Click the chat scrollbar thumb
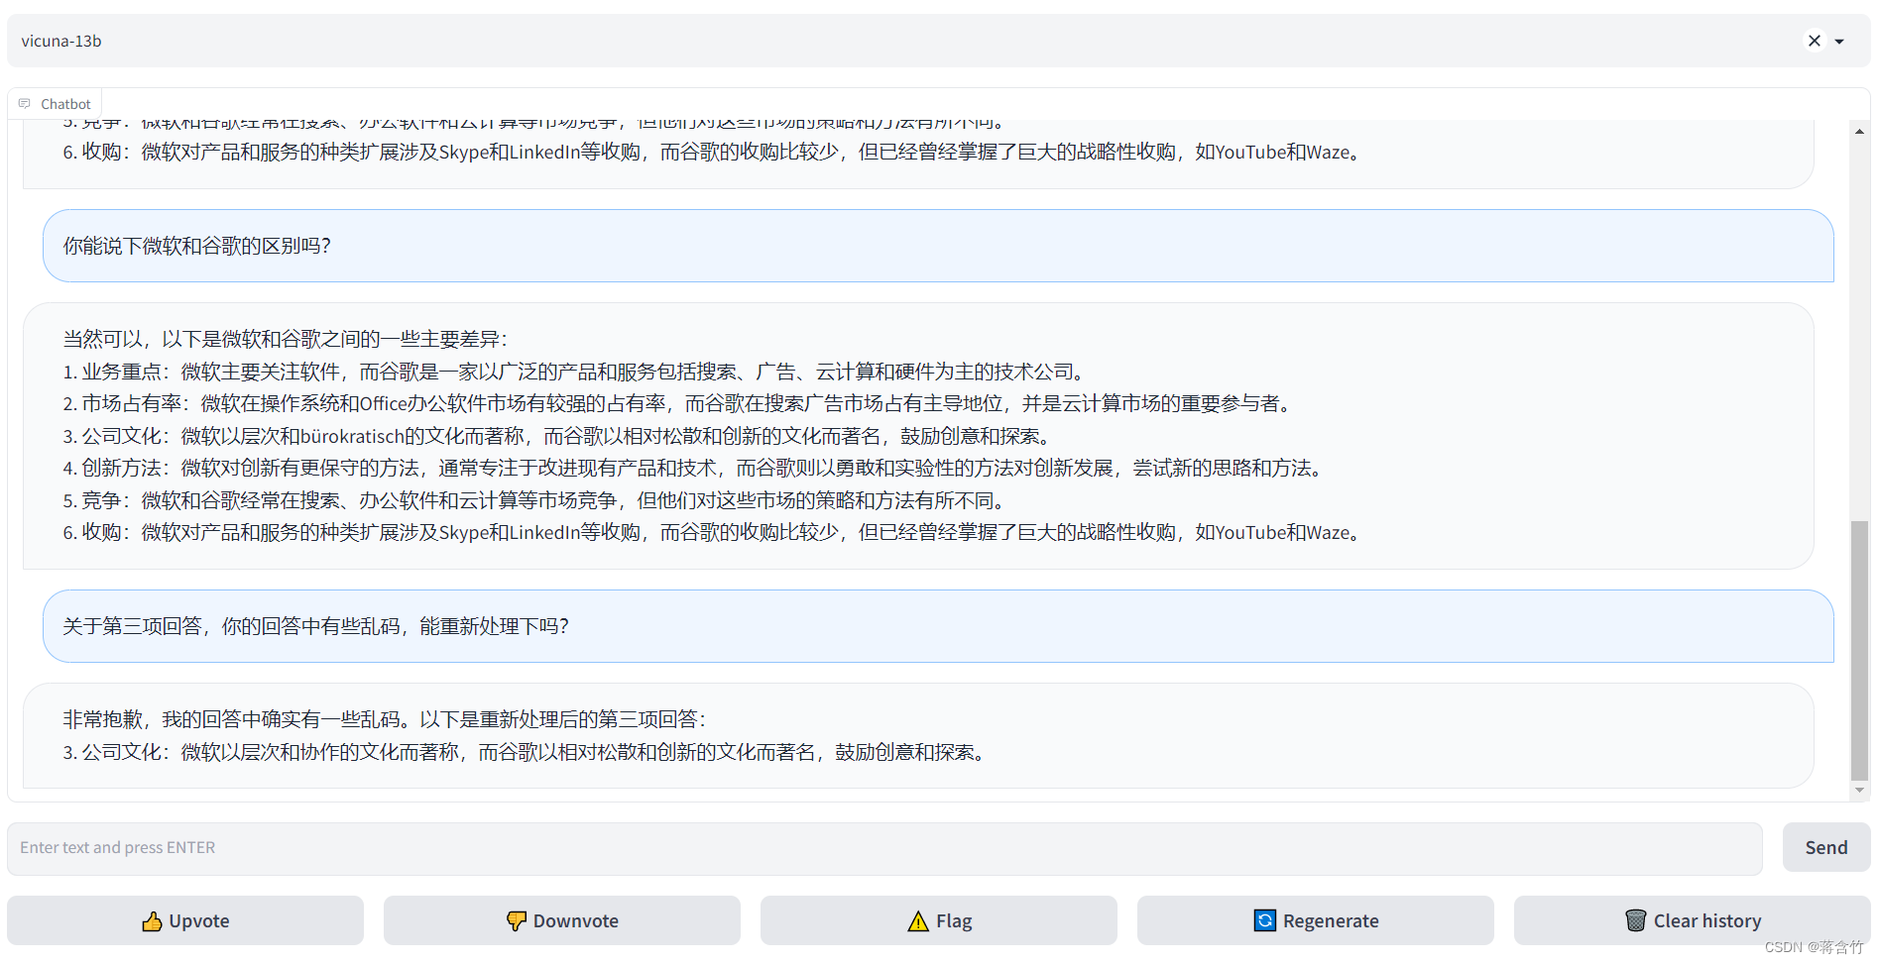The width and height of the screenshot is (1879, 964). point(1859,650)
